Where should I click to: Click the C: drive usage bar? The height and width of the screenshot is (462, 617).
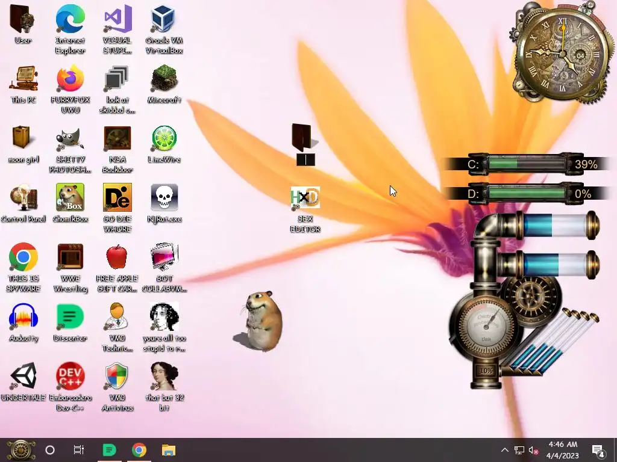point(527,164)
